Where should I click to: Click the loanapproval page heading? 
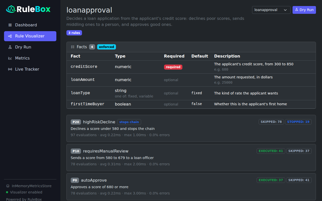(89, 10)
